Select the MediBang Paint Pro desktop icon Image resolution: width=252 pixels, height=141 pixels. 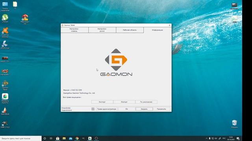(x=5, y=98)
